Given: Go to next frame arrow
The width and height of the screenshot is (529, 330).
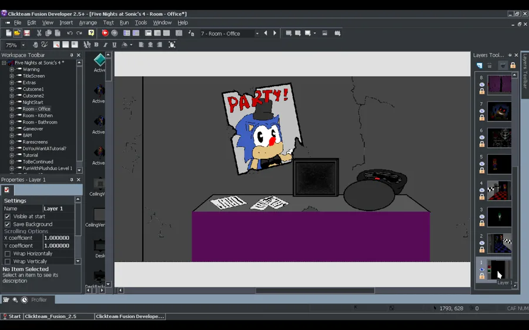Looking at the screenshot, I should 274,33.
